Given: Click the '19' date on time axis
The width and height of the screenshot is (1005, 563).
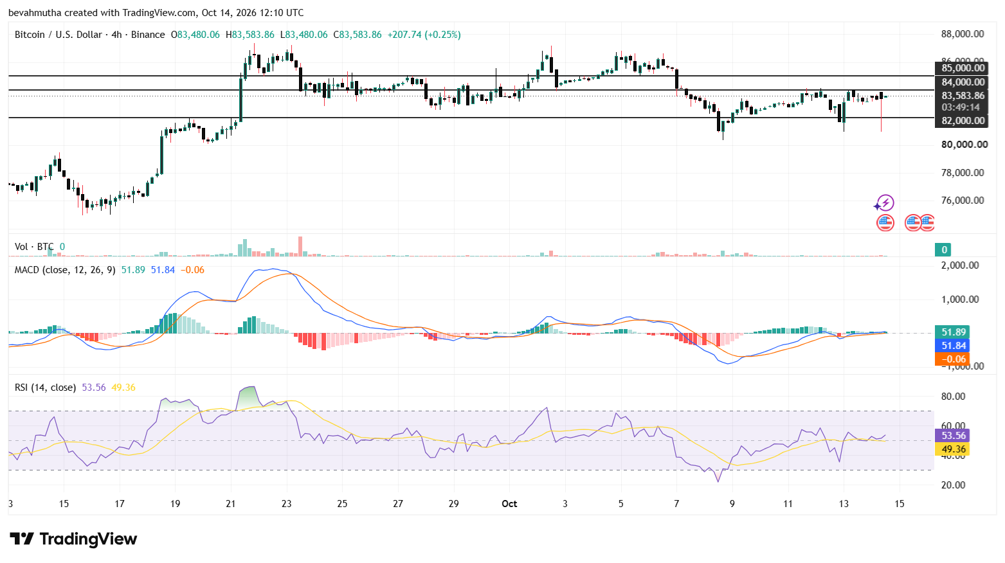Looking at the screenshot, I should [x=175, y=504].
